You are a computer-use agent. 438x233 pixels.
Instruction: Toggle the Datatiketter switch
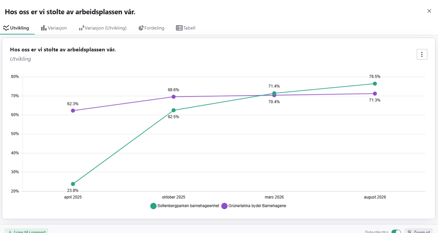click(x=396, y=232)
